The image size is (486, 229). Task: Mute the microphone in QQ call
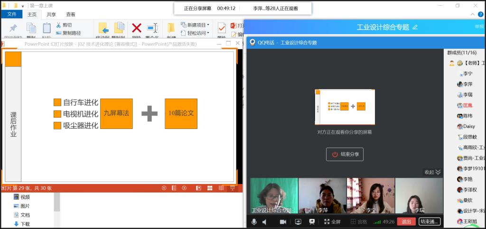[254, 221]
